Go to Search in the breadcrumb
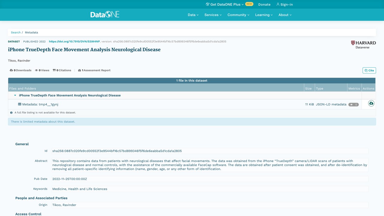The width and height of the screenshot is (384, 216). [16, 32]
